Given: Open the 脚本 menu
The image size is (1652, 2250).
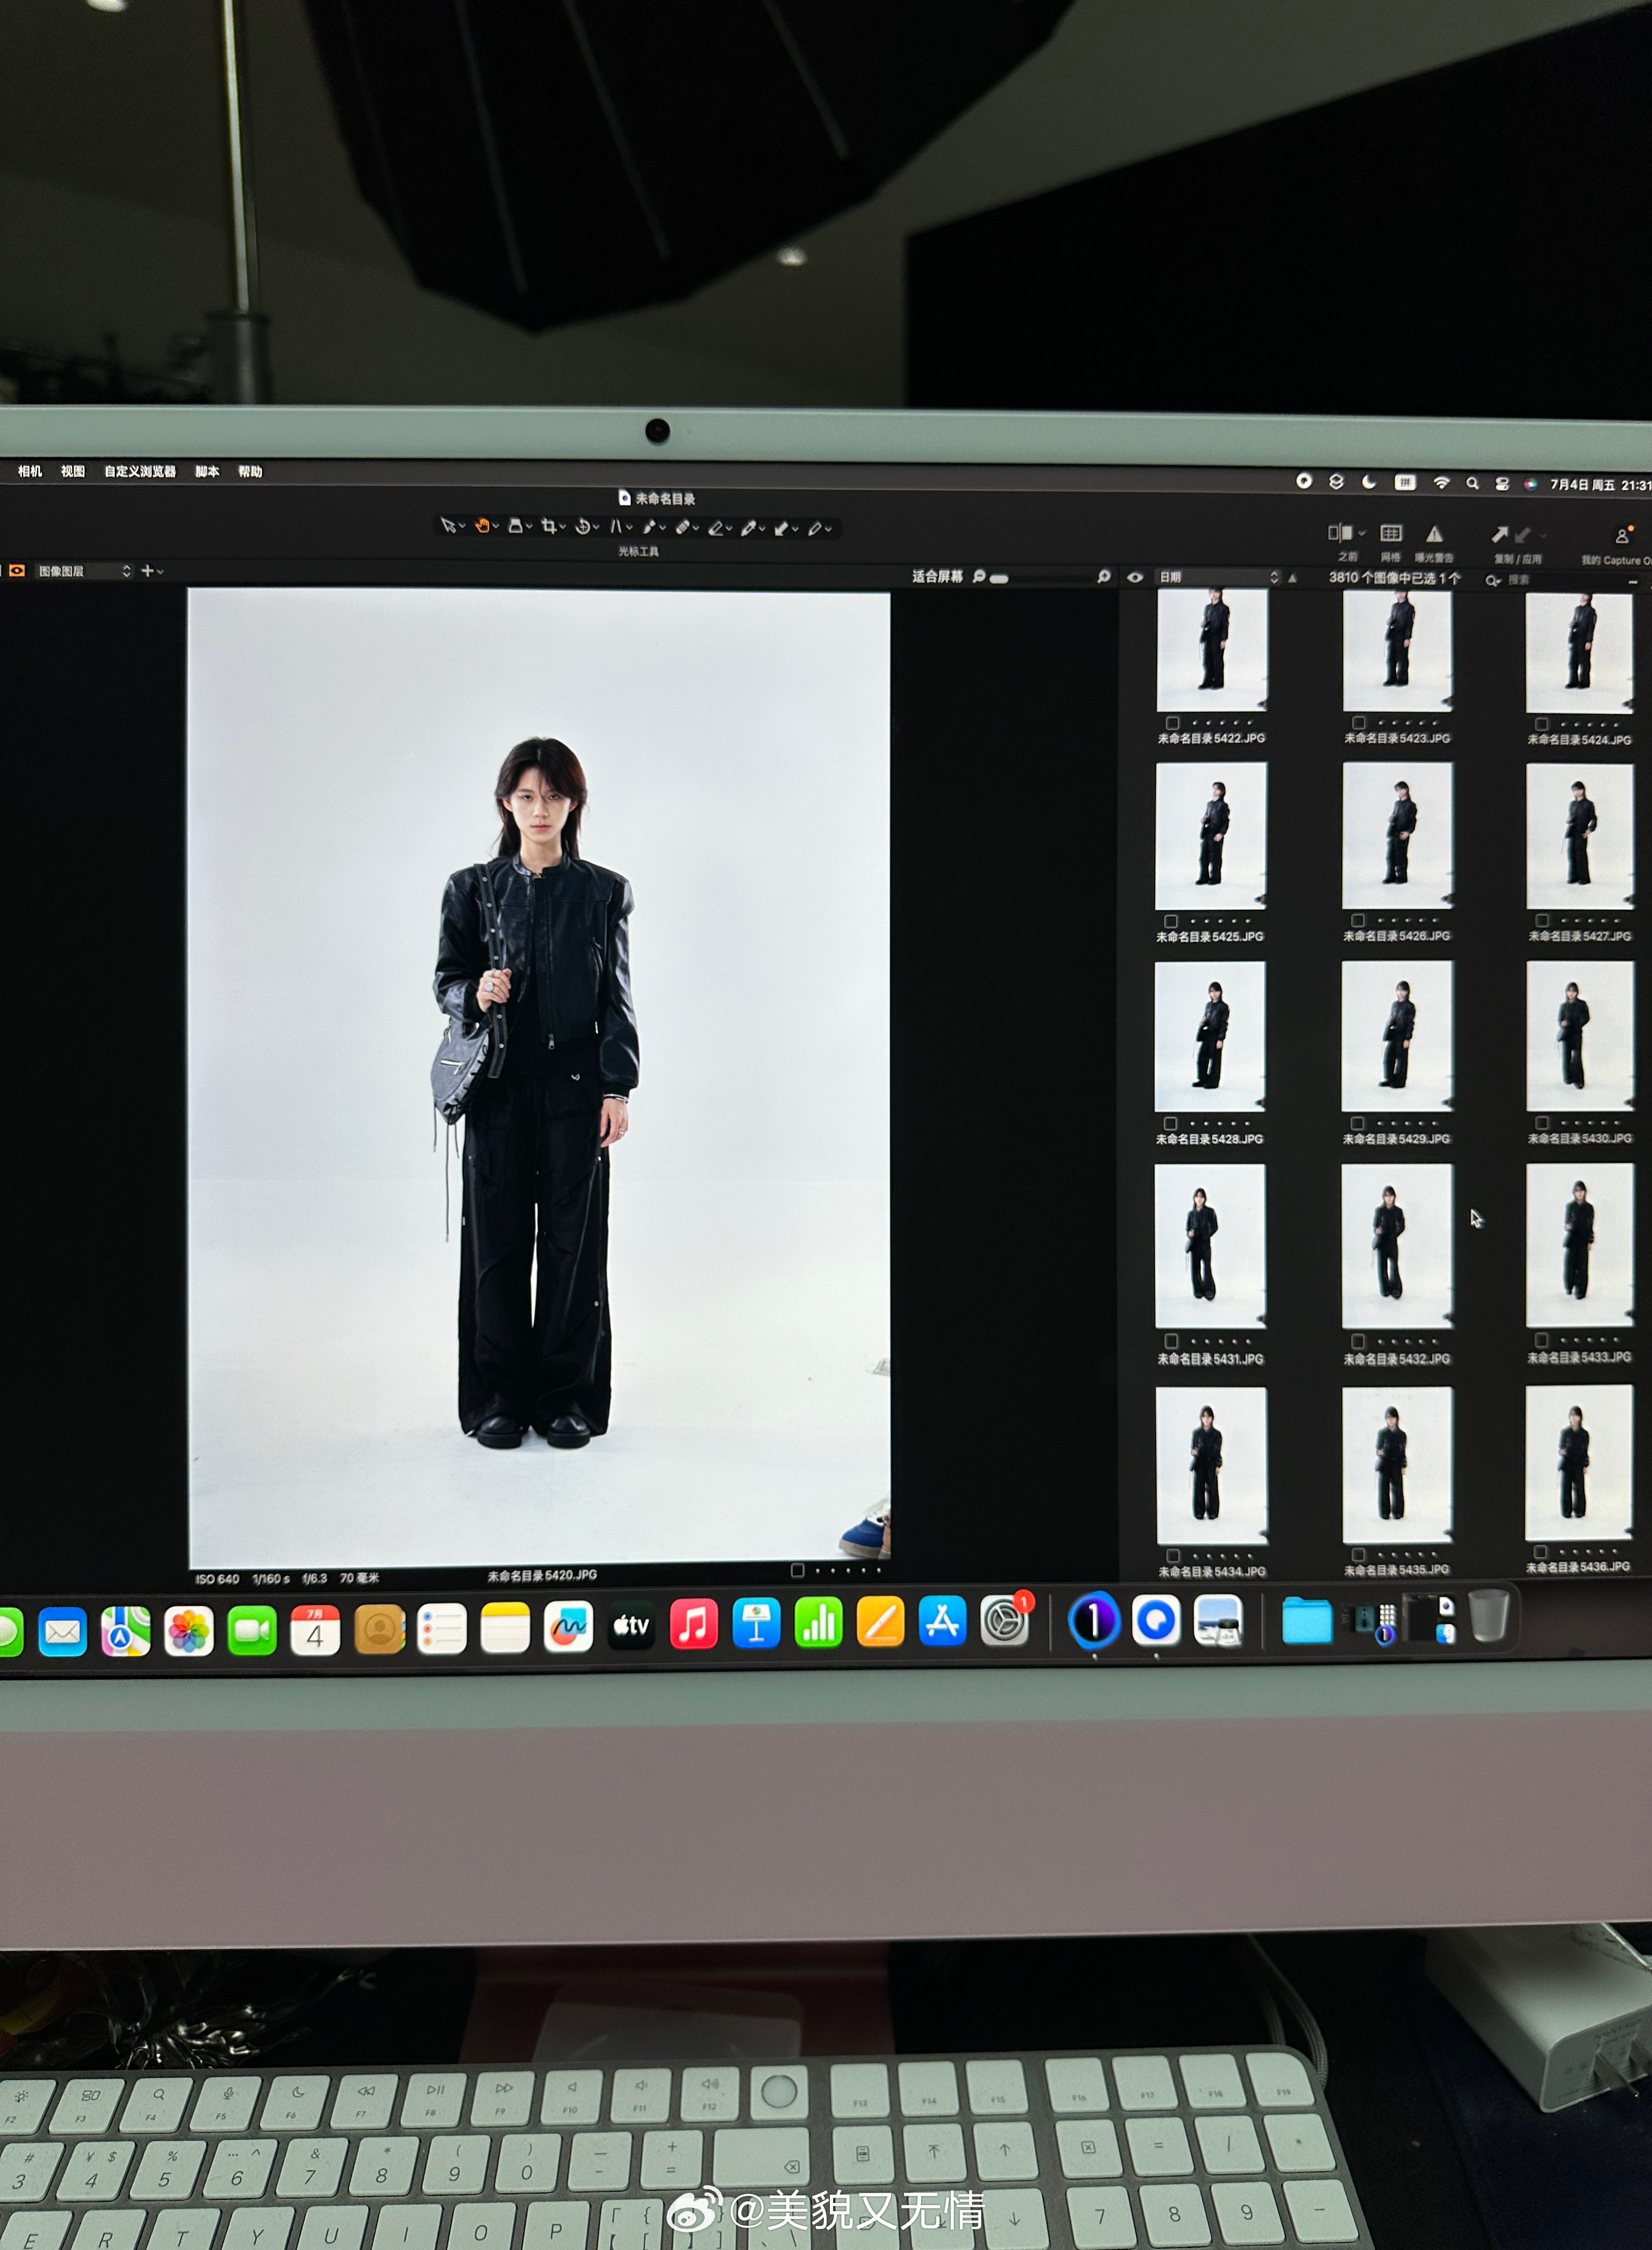Looking at the screenshot, I should [207, 471].
